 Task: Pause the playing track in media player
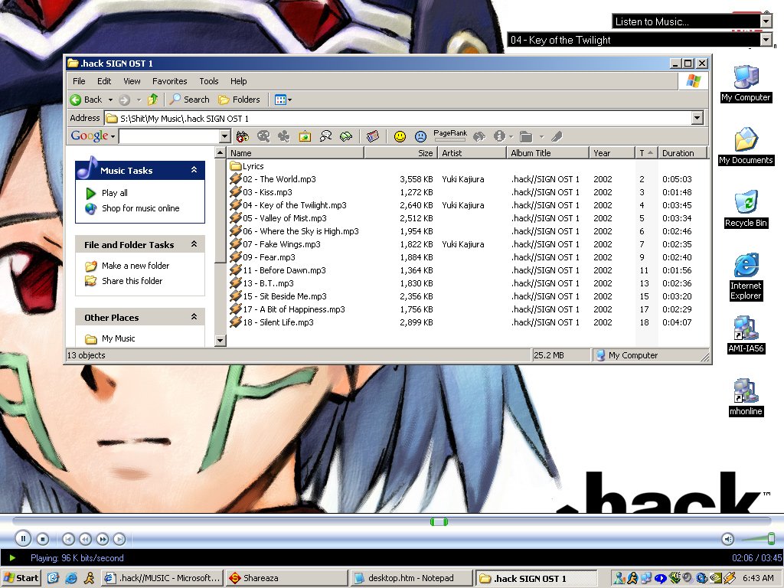[x=23, y=539]
